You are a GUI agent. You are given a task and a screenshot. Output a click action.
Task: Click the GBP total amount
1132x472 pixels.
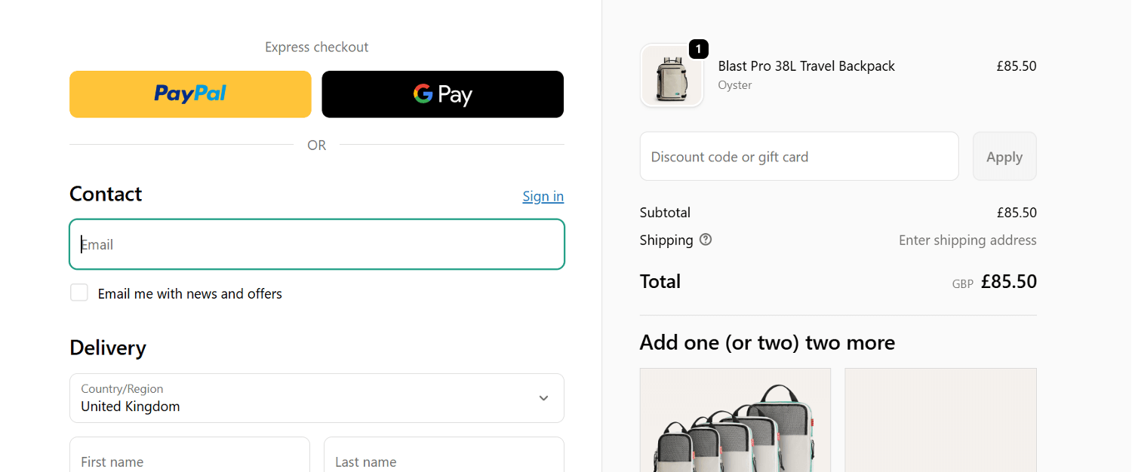[1009, 281]
